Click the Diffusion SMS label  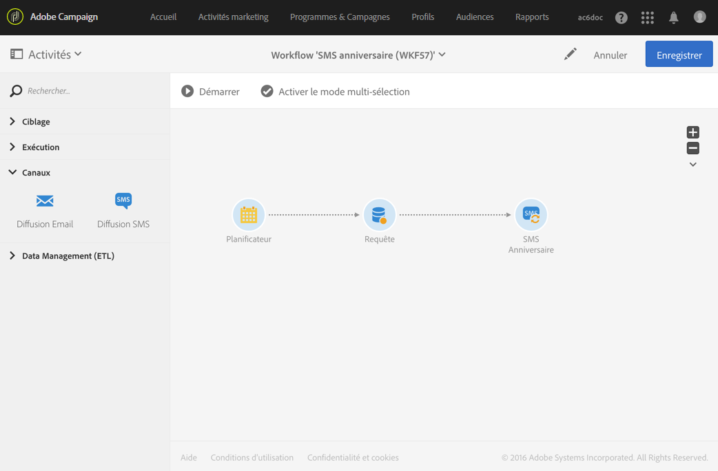click(x=123, y=224)
